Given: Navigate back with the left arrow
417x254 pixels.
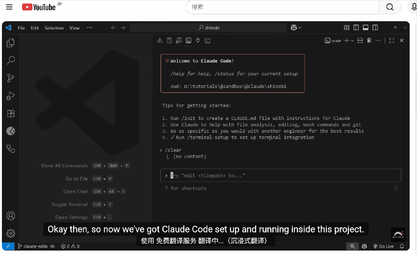Looking at the screenshot, I should click(113, 28).
